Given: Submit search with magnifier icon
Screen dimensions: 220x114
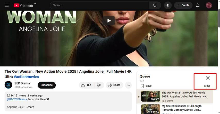Looking at the screenshot, I should pyautogui.click(x=155, y=5).
